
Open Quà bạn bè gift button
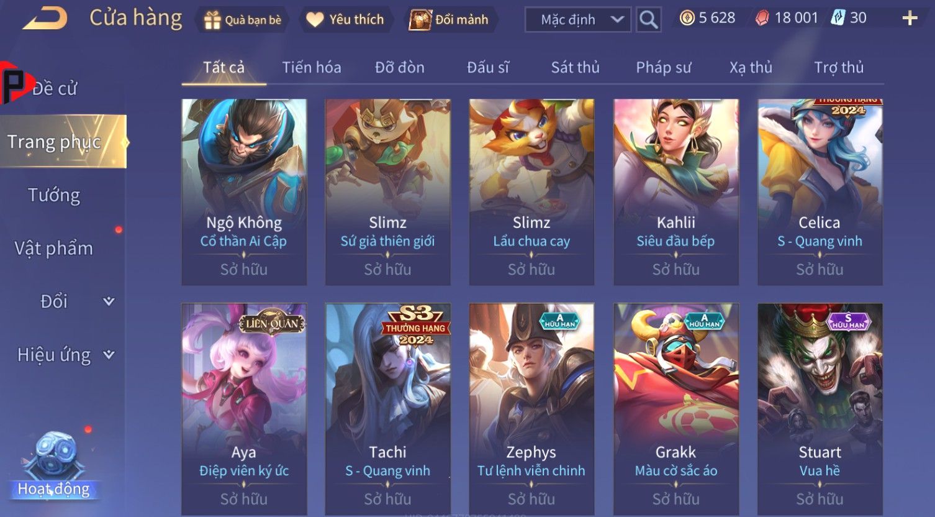pyautogui.click(x=243, y=20)
